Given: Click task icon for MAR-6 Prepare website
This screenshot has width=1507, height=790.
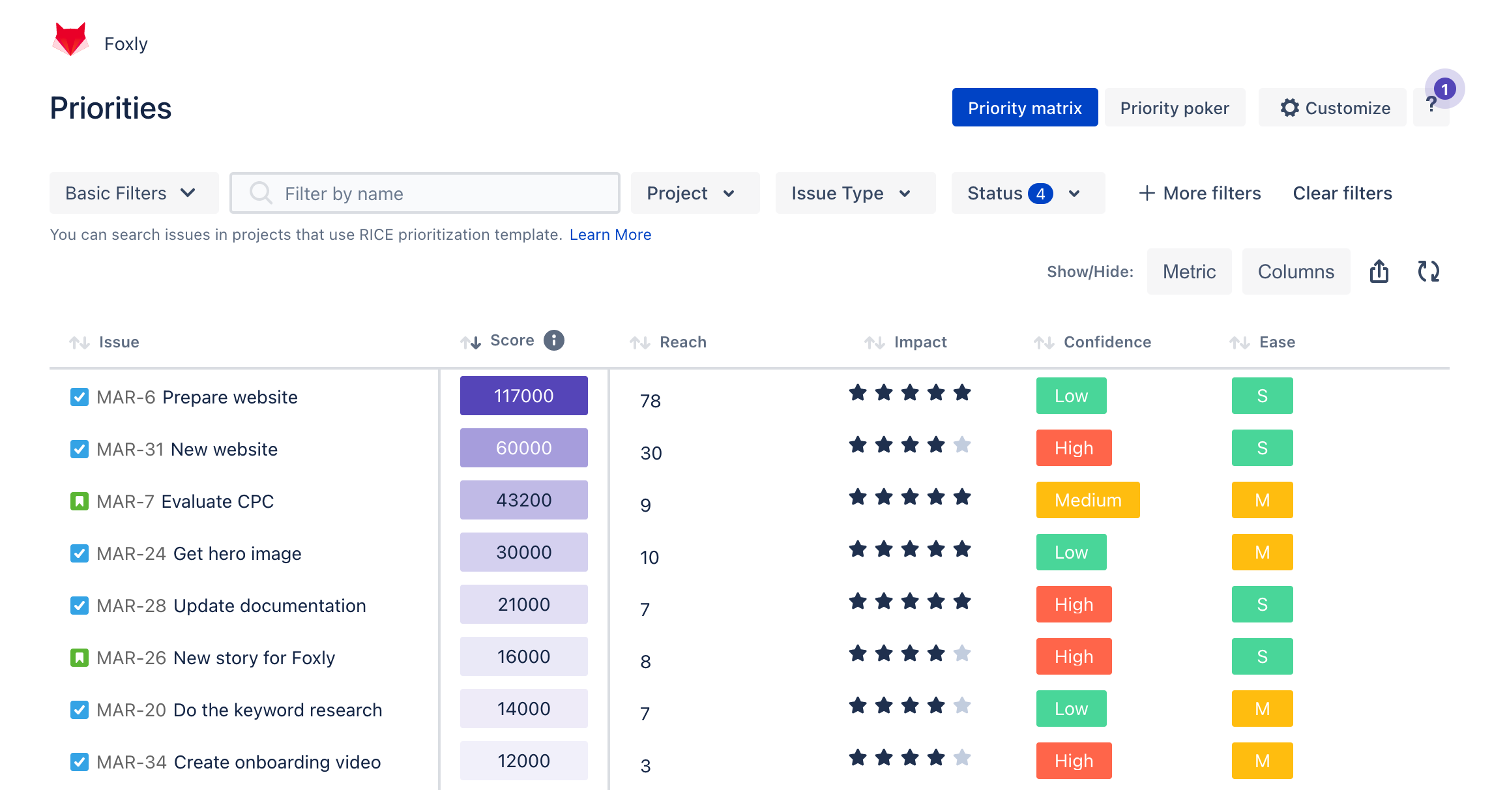Looking at the screenshot, I should 80,397.
